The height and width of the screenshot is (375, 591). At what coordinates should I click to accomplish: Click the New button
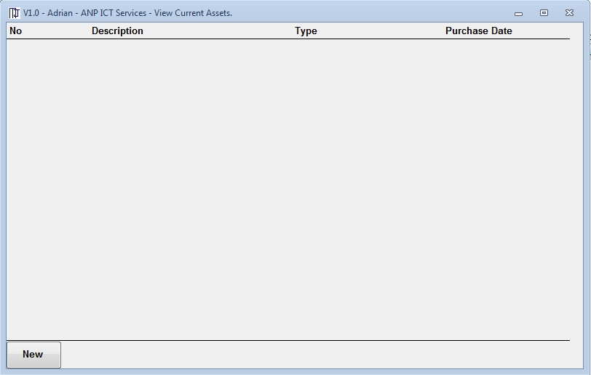pyautogui.click(x=33, y=355)
